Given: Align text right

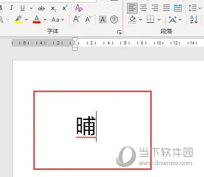Looking at the screenshot, I should [x=155, y=8].
